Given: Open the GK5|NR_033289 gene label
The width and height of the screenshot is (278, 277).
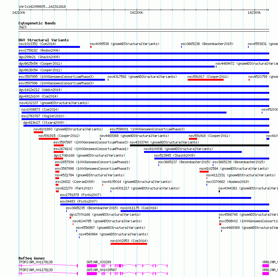Looking at the screenshot, I should tap(99, 262).
